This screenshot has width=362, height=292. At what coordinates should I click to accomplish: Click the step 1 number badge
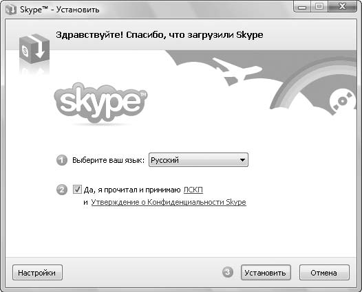(x=62, y=160)
